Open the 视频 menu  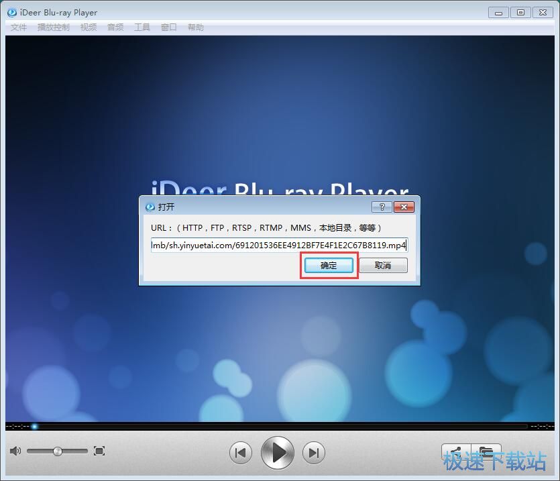[89, 27]
